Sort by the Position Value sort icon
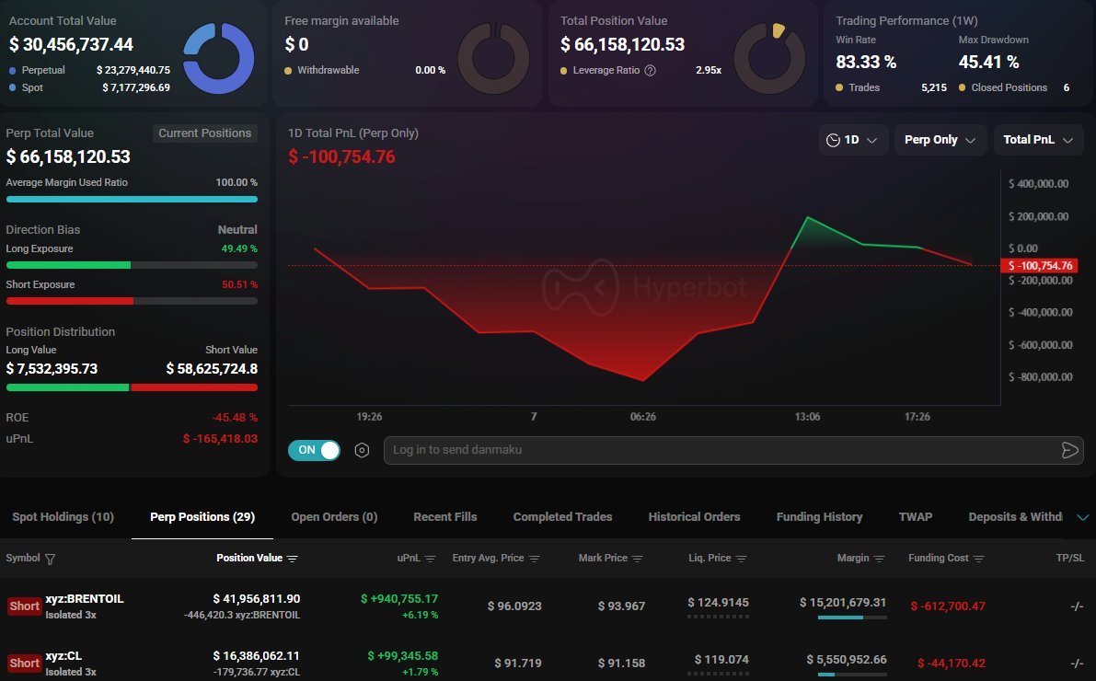This screenshot has width=1096, height=681. tap(292, 558)
